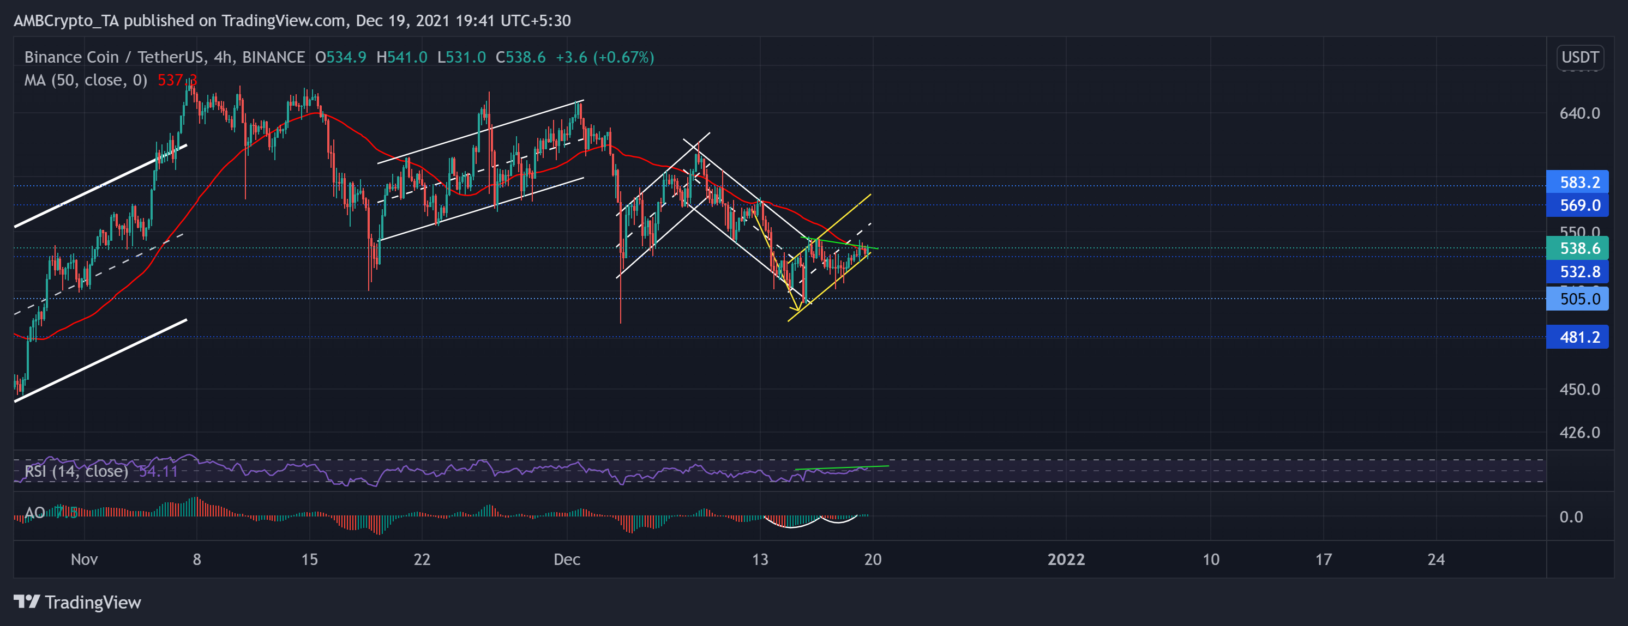Image resolution: width=1628 pixels, height=626 pixels.
Task: Click the 538.6 current price label
Action: [1577, 248]
